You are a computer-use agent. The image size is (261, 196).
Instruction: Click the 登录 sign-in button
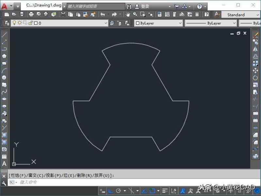pyautogui.click(x=145, y=6)
